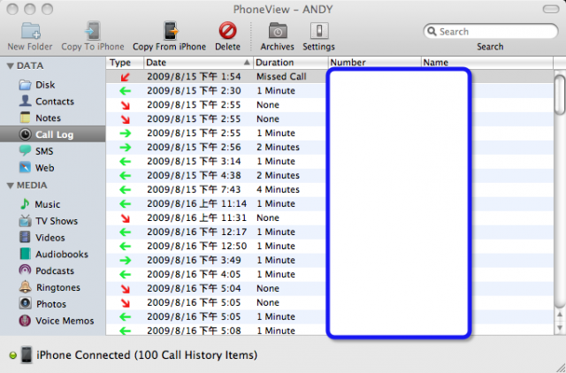Screen dimensions: 566x373
Task: Select the 2009/8/15 下午 2:56 row
Action: 330,148
